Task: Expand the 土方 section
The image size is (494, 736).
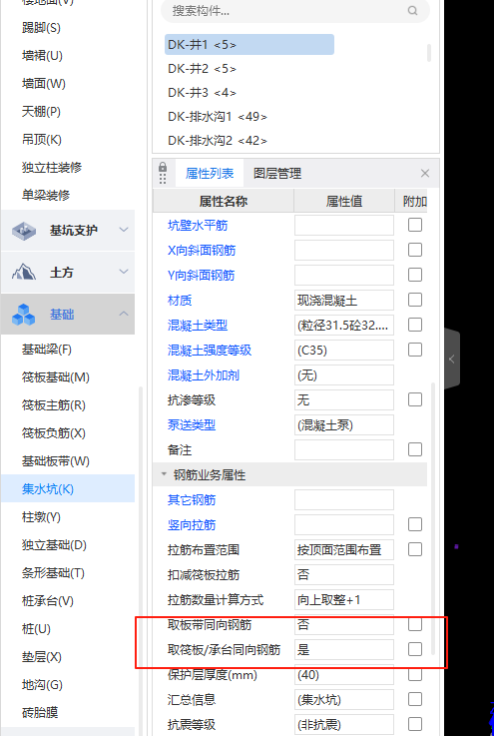Action: coord(124,272)
